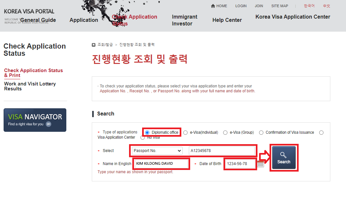Click the passport number input field

tap(222, 151)
